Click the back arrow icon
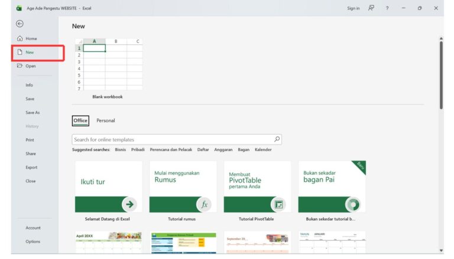The image size is (454, 259). coord(20,24)
